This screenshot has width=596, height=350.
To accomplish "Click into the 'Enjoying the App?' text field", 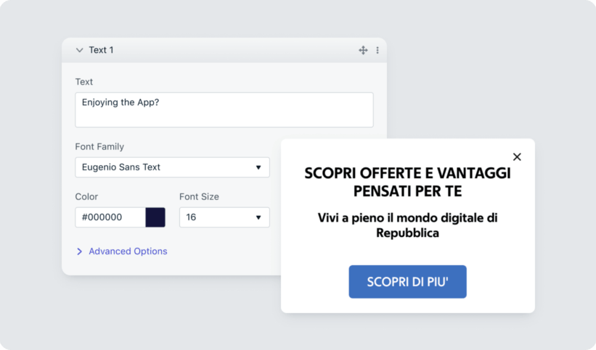I will [x=224, y=109].
